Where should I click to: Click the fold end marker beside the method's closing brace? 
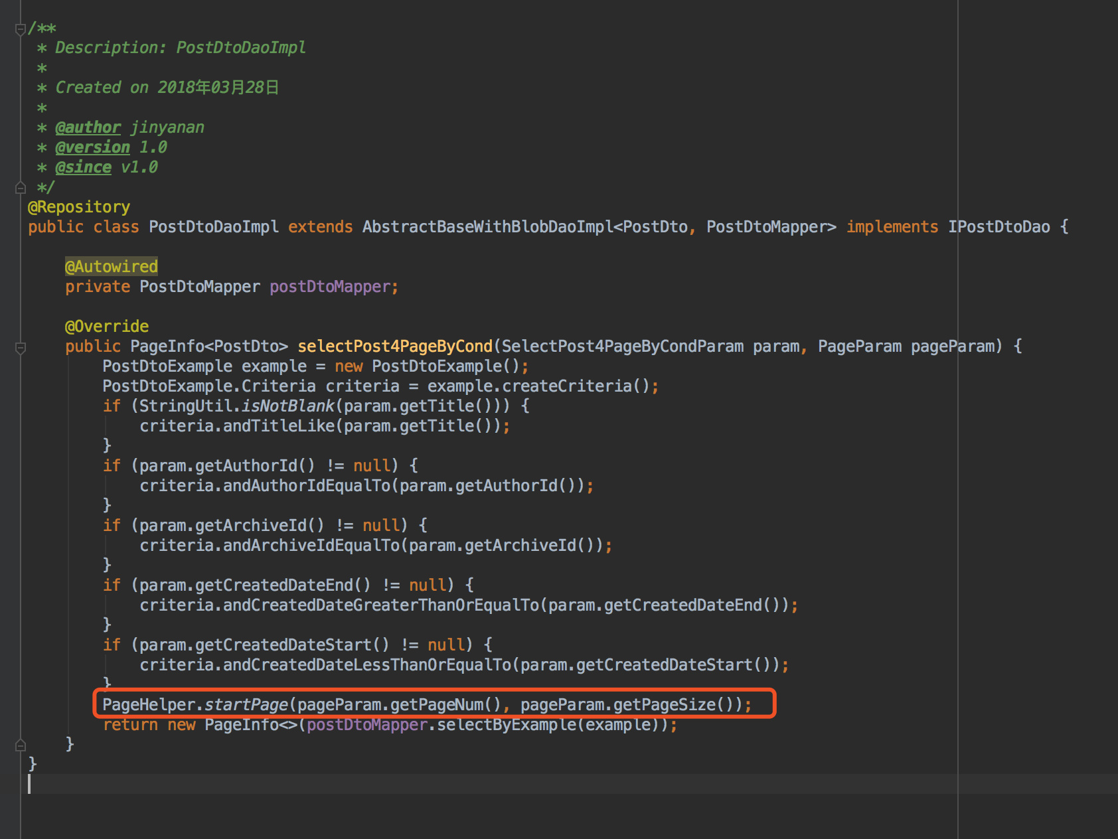click(21, 745)
